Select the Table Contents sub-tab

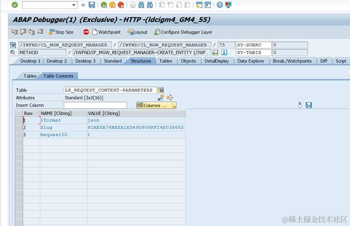point(58,76)
